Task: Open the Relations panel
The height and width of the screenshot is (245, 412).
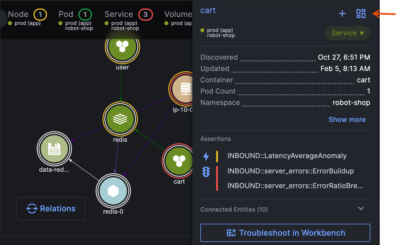Action: 51,209
